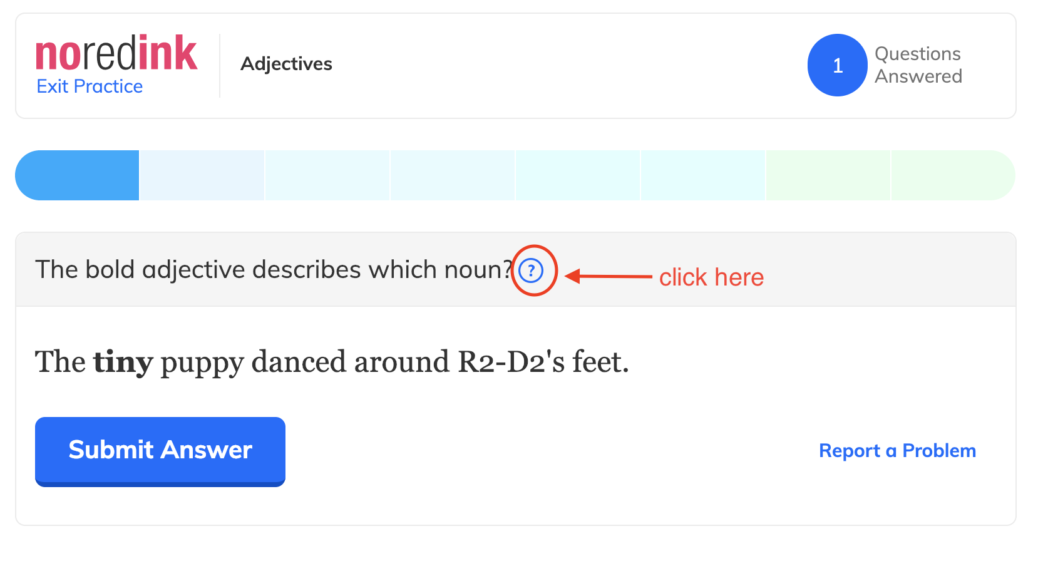
Task: Click the second progress bar segment
Action: pos(202,175)
